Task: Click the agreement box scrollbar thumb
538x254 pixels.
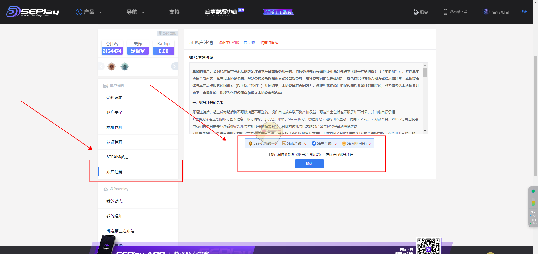Action: click(x=425, y=72)
